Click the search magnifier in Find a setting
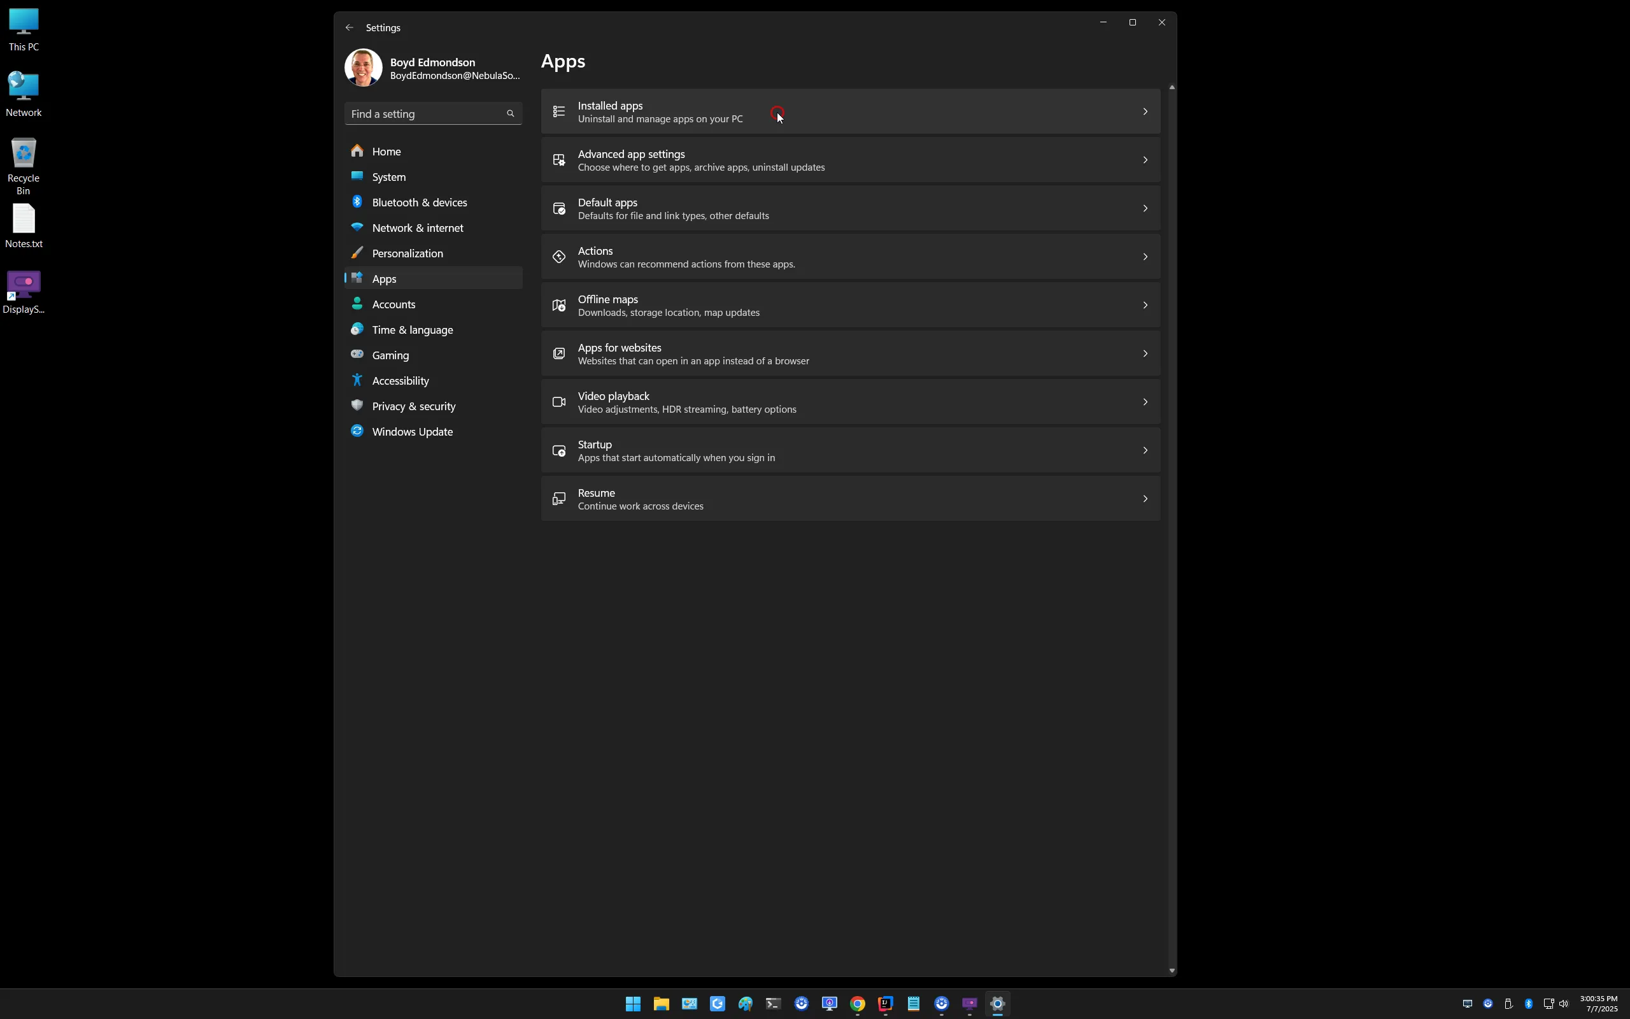 point(510,114)
